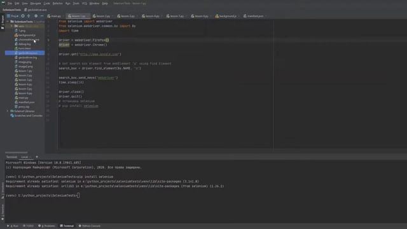Open the Help menu

[105, 3]
